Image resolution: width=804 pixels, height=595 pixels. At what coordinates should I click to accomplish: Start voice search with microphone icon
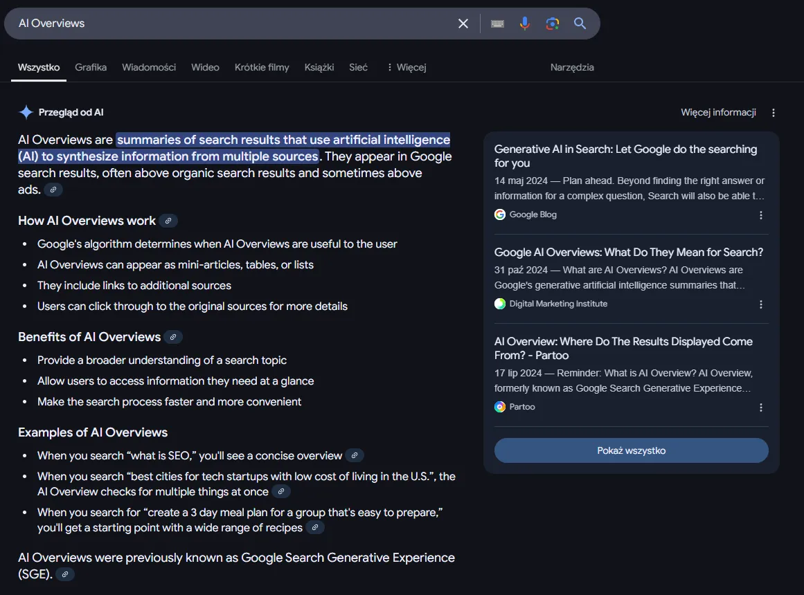524,24
